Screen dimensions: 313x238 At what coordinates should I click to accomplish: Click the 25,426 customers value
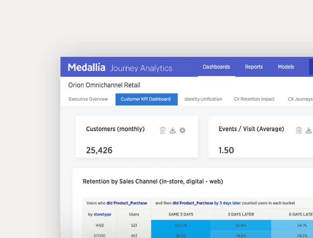coord(99,150)
